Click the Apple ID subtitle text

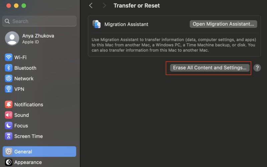click(30, 42)
